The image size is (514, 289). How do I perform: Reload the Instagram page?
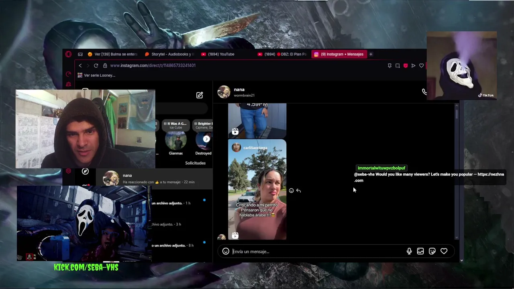pos(96,65)
